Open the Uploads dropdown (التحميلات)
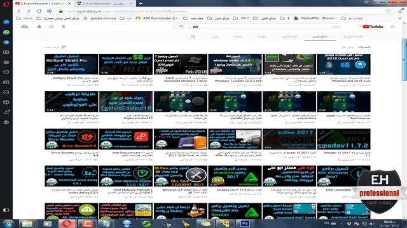The image size is (407, 228). point(364,47)
